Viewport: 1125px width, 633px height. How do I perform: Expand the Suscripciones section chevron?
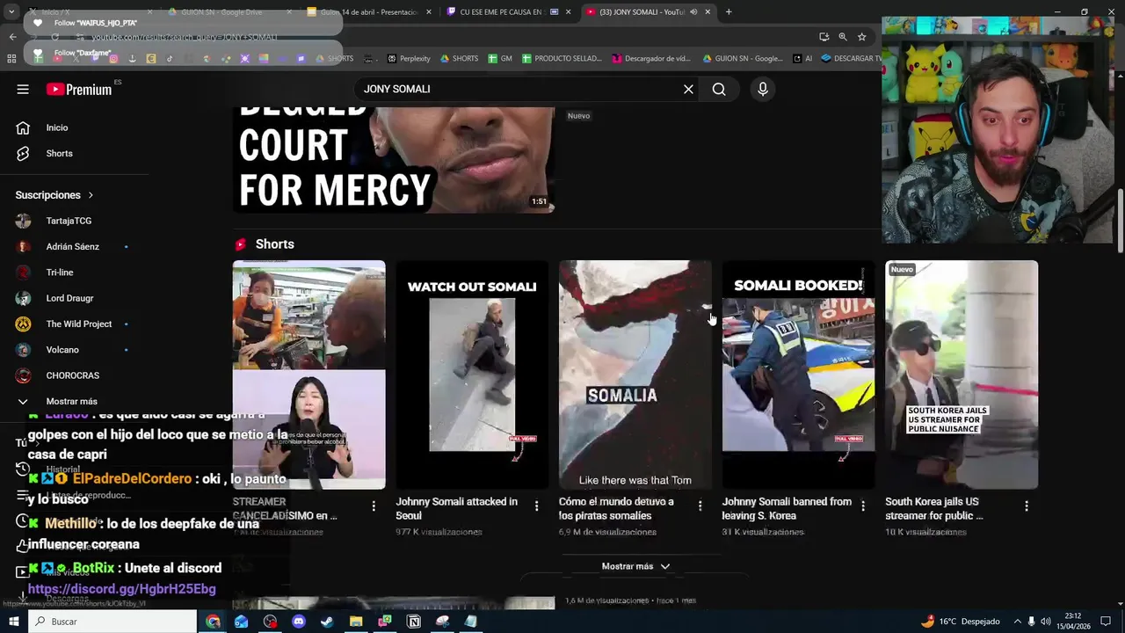point(91,195)
